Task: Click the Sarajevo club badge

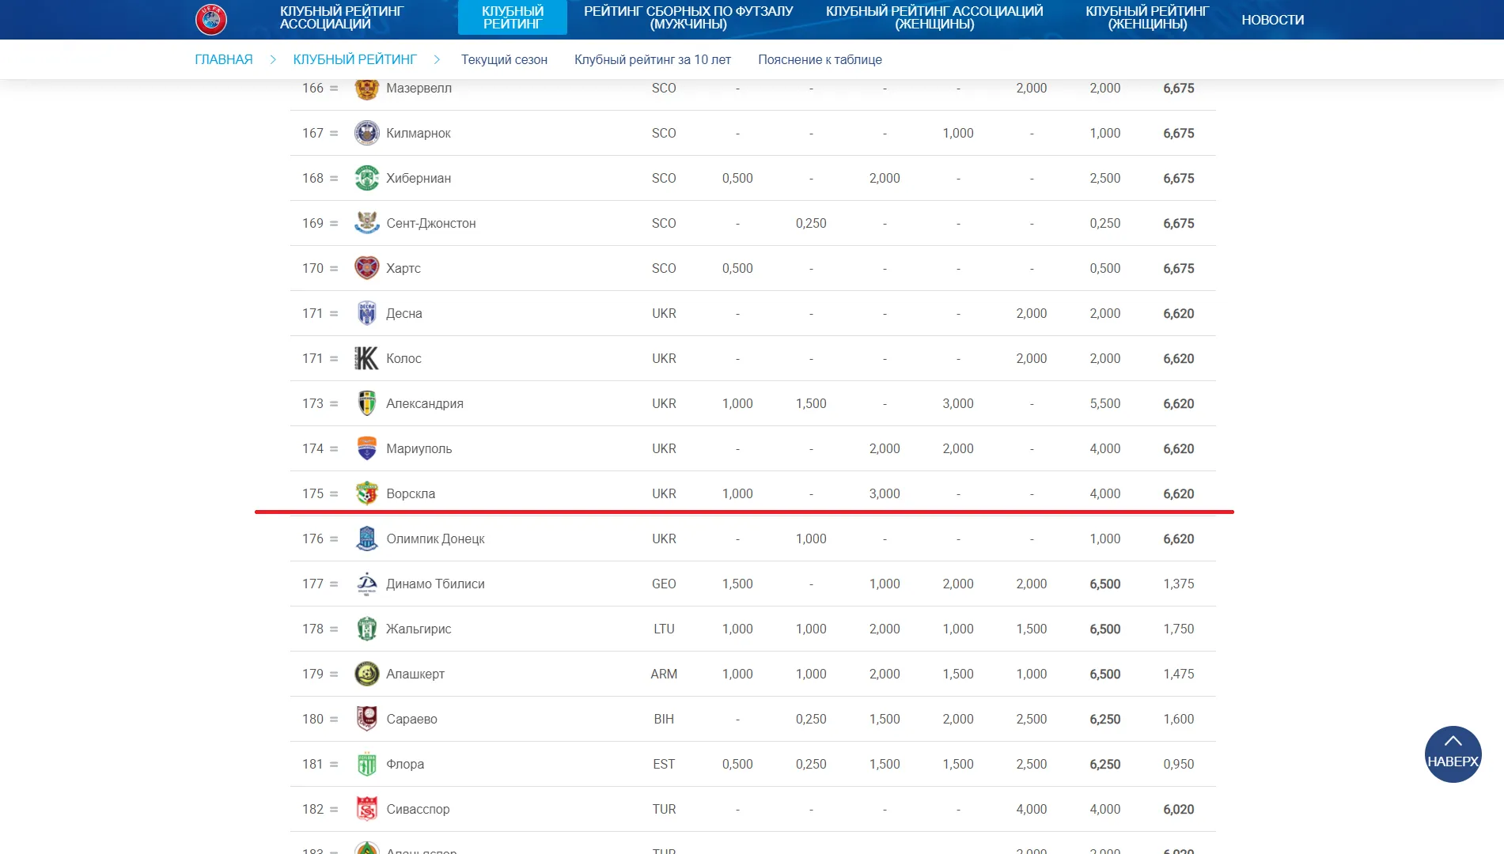Action: pos(366,719)
